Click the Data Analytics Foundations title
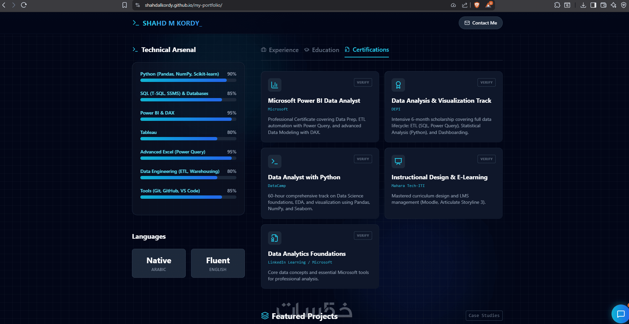Image resolution: width=629 pixels, height=324 pixels. click(x=307, y=254)
